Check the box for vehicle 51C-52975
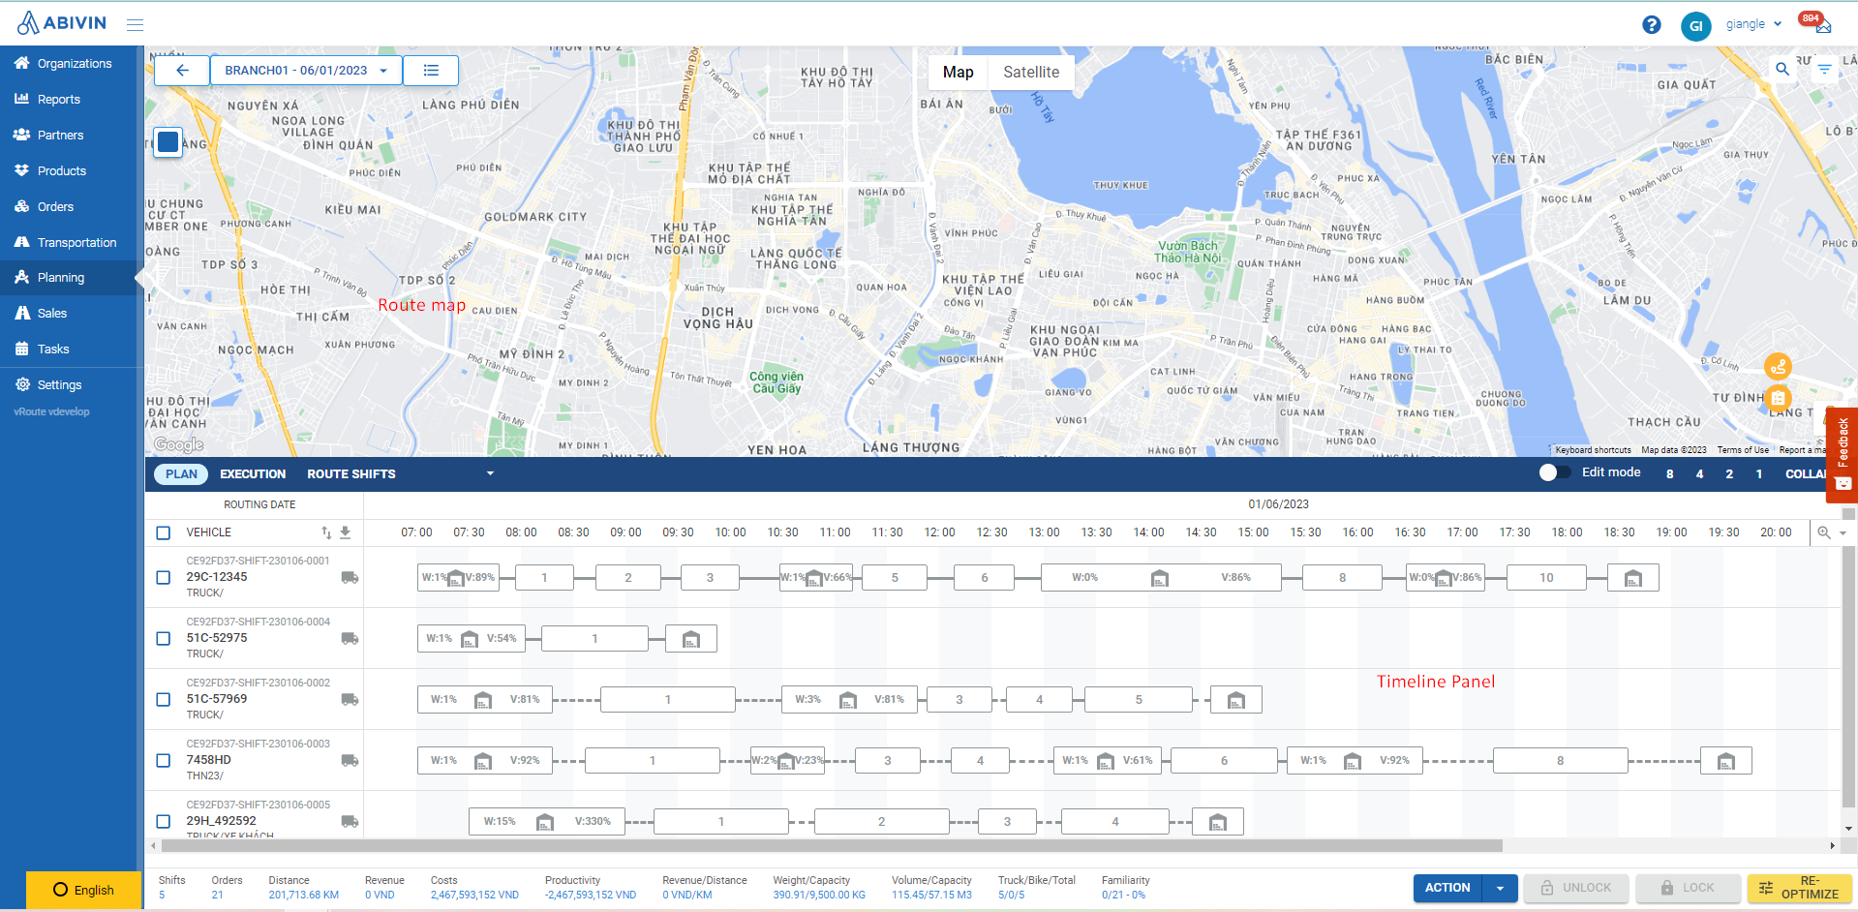1858x912 pixels. coord(164,638)
